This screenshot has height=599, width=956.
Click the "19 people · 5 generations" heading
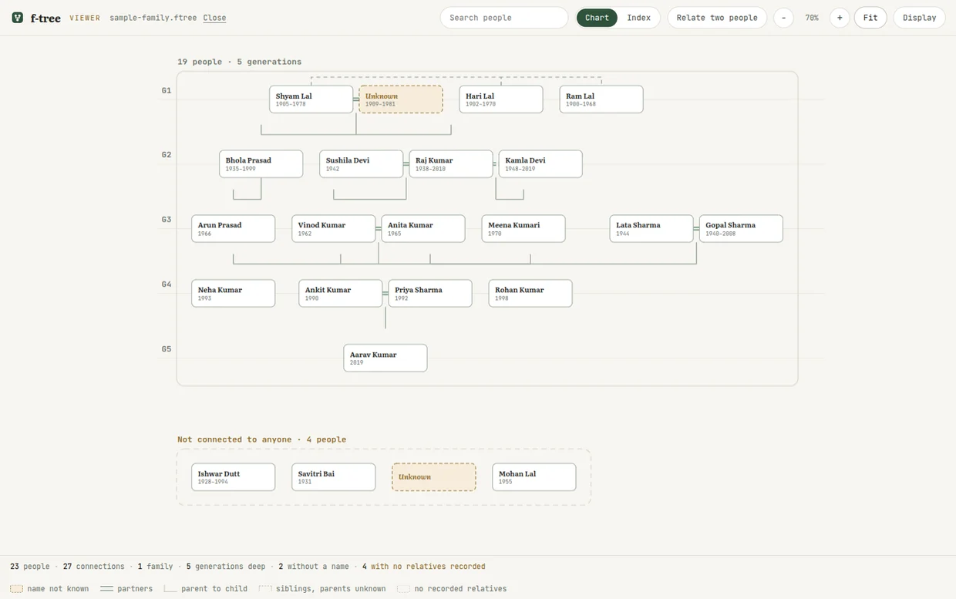click(x=240, y=62)
